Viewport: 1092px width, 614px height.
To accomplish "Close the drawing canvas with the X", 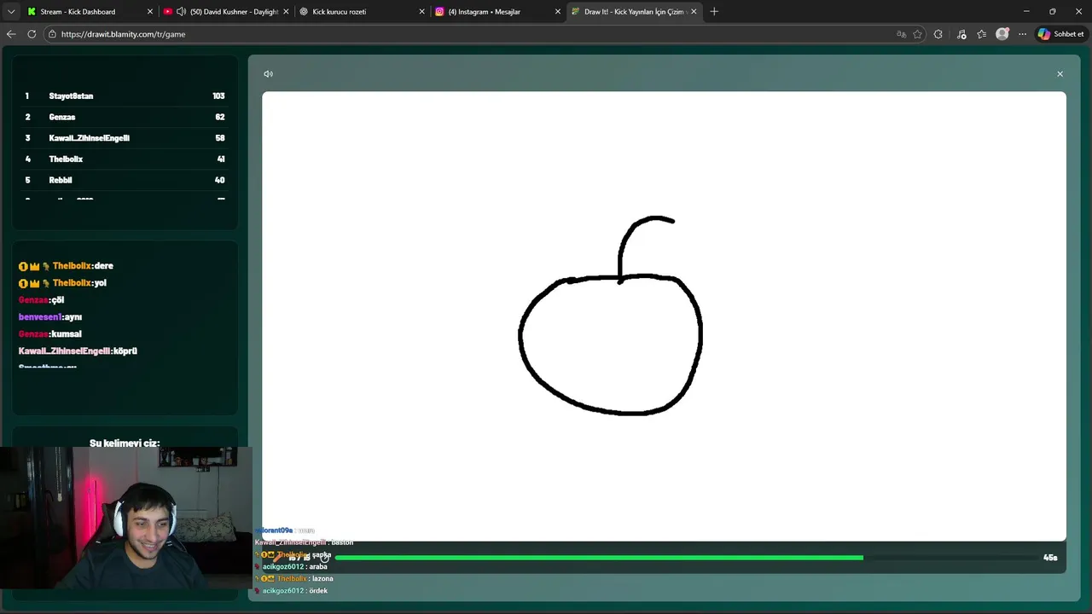I will pyautogui.click(x=1060, y=74).
